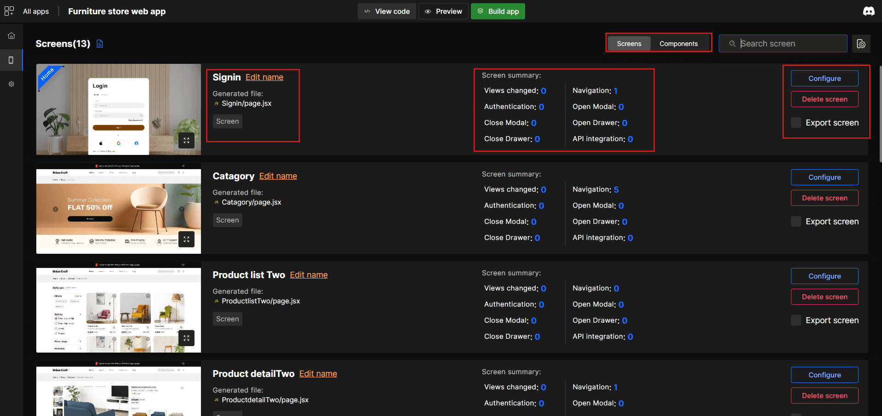
Task: Click the ProductdetailTwo/page.jsx file name
Action: coord(265,400)
